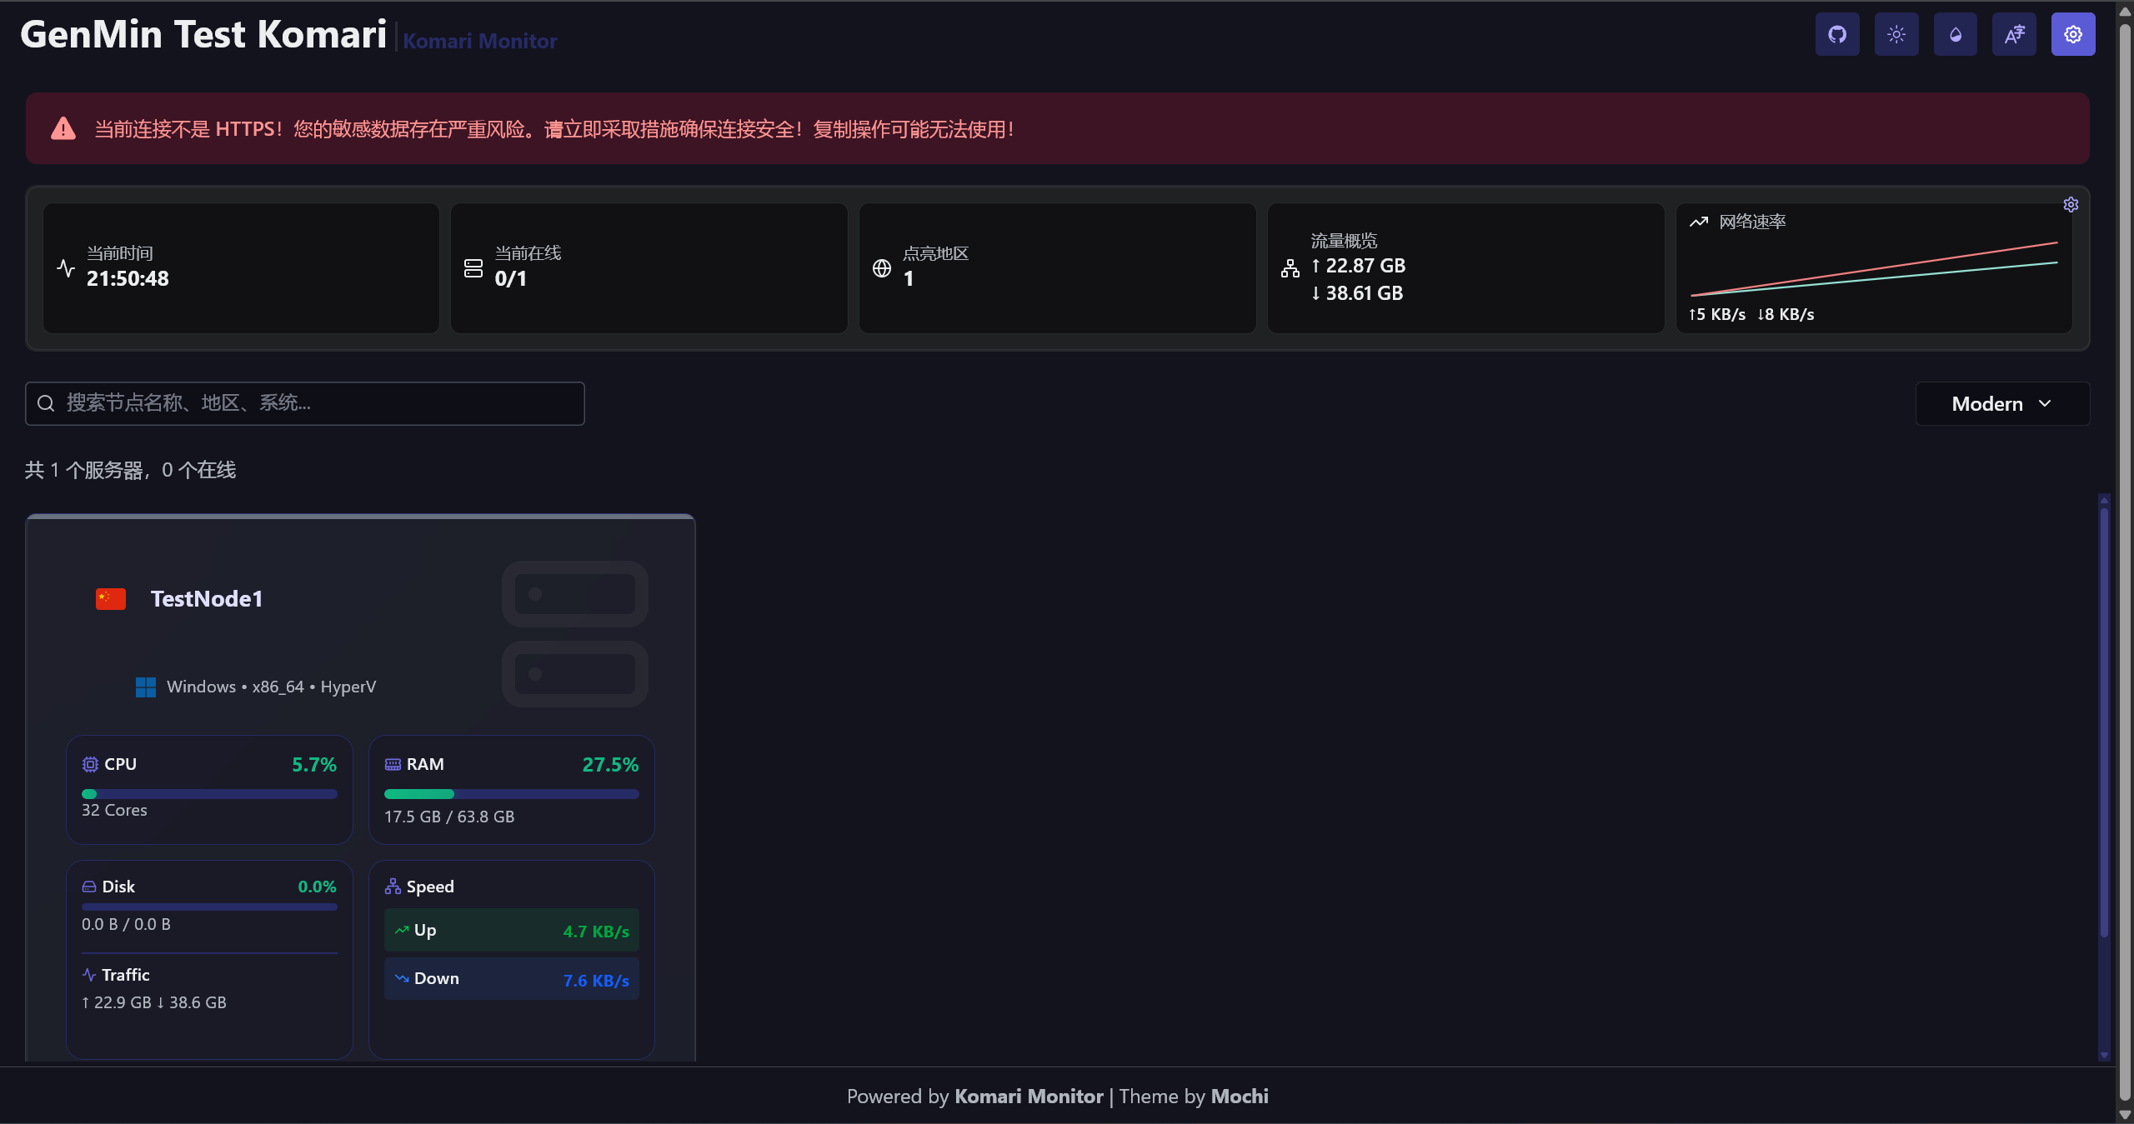Click the Windows logo icon on node card
Image resolution: width=2134 pixels, height=1124 pixels.
(146, 687)
